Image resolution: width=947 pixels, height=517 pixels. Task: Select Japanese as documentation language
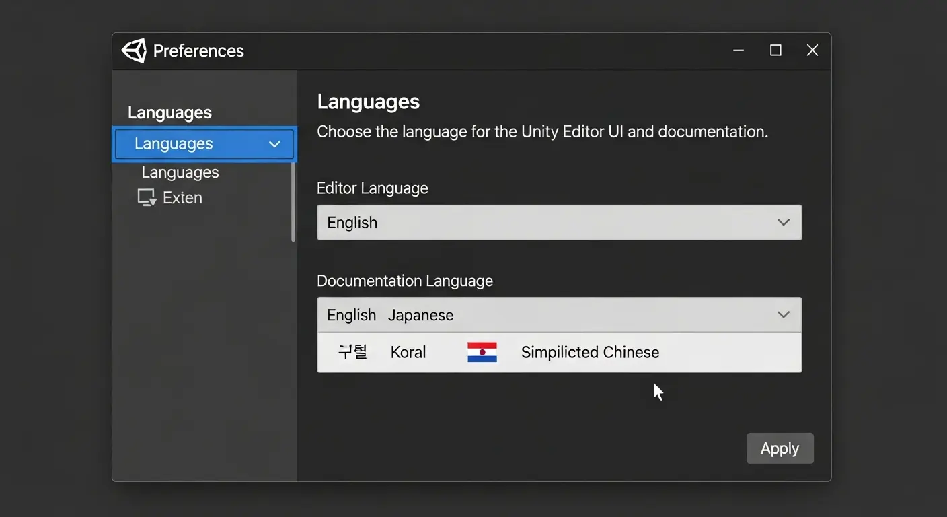420,314
